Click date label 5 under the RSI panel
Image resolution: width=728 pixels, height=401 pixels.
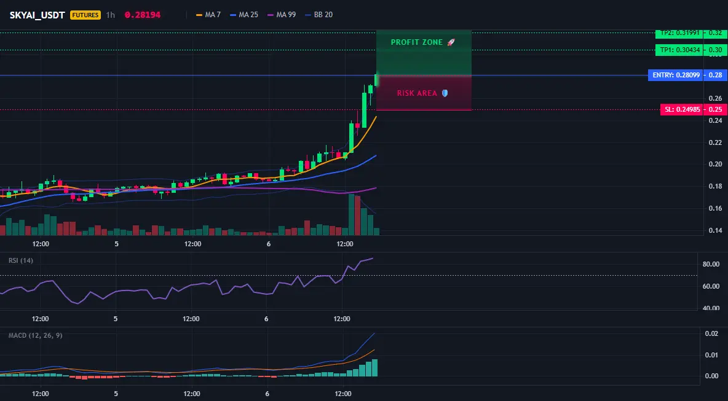click(116, 319)
